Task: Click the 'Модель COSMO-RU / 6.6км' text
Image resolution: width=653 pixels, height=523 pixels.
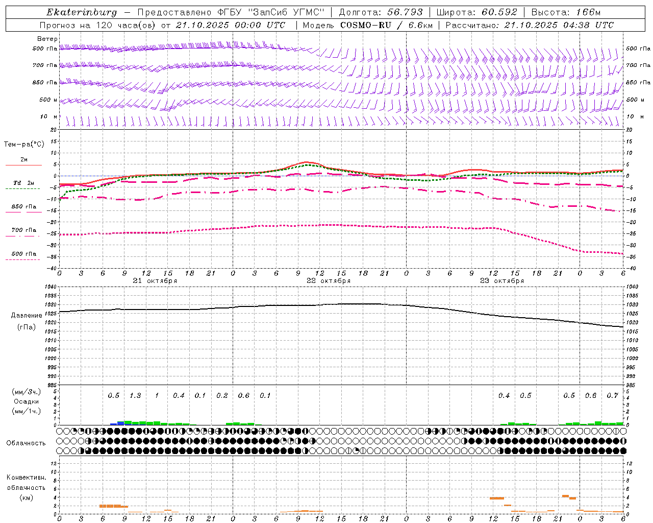Action: click(368, 25)
